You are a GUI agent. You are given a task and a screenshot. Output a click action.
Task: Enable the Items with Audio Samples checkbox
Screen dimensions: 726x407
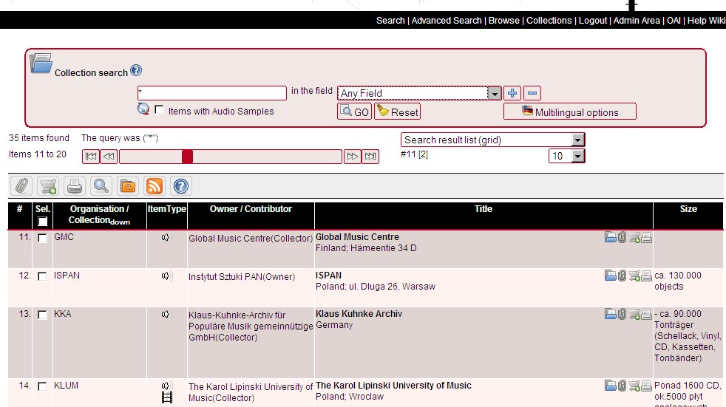(x=159, y=109)
